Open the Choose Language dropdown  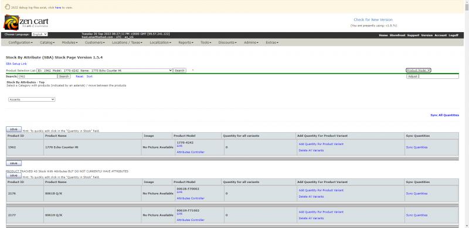[39, 34]
